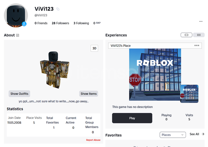Open the 3 Following list

point(81,23)
